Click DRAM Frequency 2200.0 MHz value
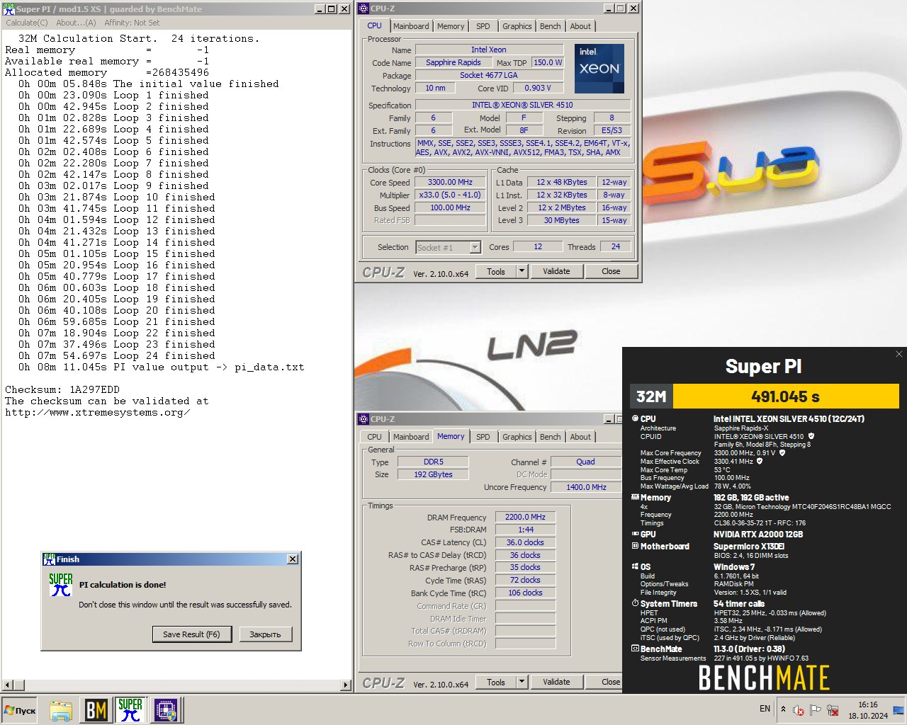 [x=525, y=517]
